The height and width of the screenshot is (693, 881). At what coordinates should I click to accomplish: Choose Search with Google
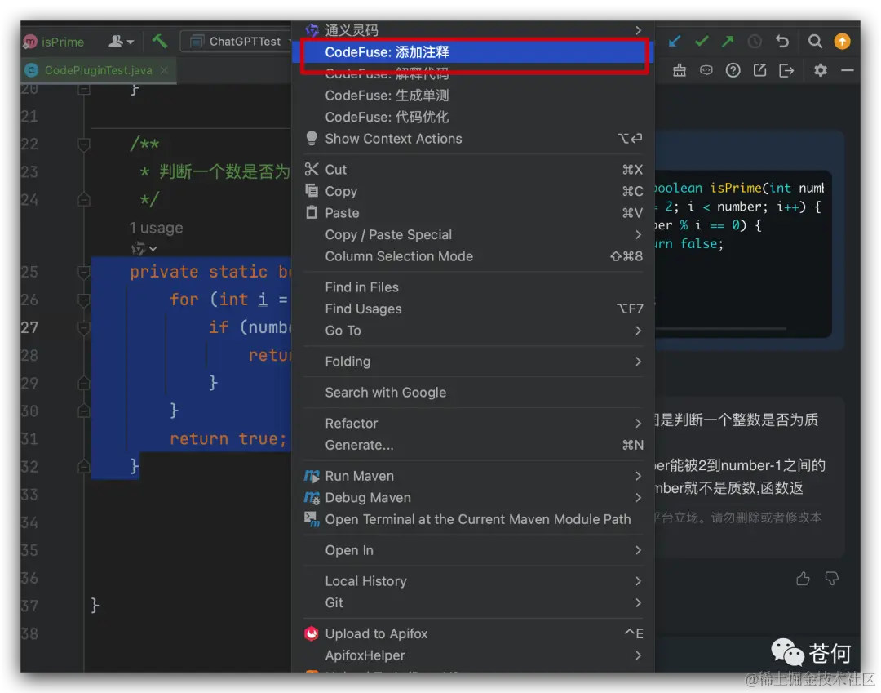[x=472, y=393]
